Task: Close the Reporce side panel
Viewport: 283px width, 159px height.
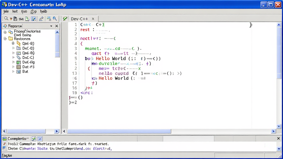Action: tap(57, 26)
